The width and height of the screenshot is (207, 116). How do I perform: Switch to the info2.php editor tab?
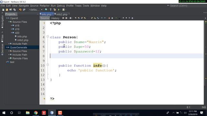pyautogui.click(x=62, y=15)
